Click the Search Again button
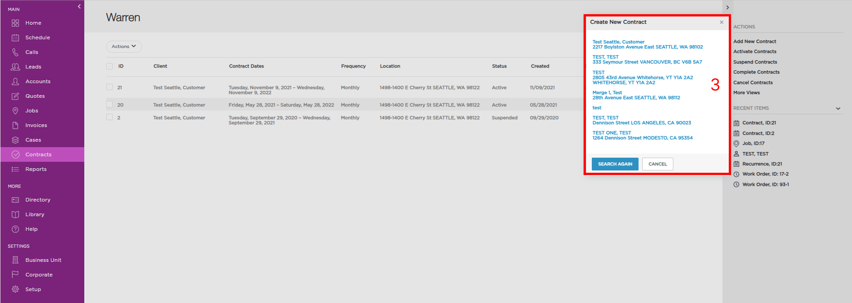 pos(615,164)
